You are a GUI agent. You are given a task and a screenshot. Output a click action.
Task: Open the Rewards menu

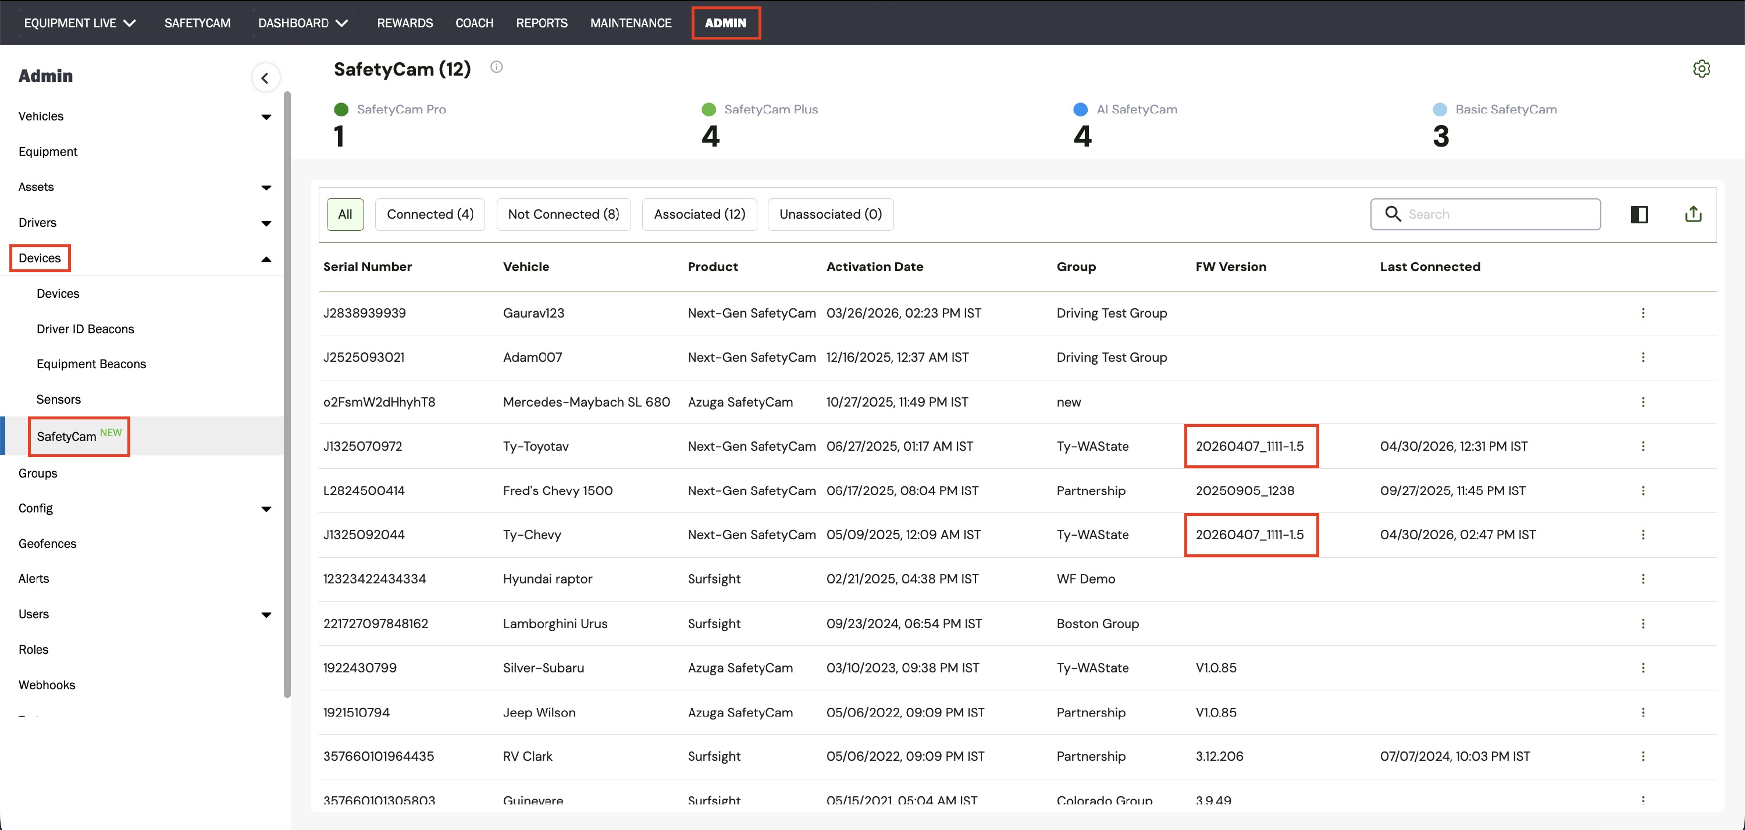click(x=404, y=23)
